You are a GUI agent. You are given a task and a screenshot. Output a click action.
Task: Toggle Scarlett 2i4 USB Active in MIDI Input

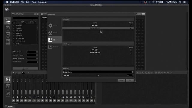[x=130, y=28]
